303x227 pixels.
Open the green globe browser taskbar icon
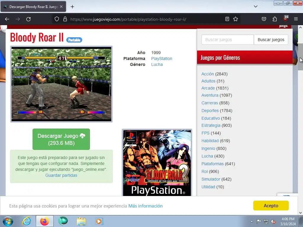pyautogui.click(x=63, y=221)
